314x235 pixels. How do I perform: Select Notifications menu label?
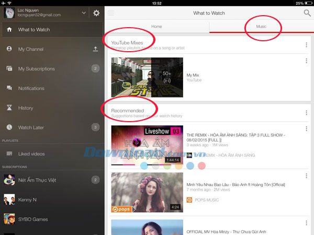[x=31, y=88]
